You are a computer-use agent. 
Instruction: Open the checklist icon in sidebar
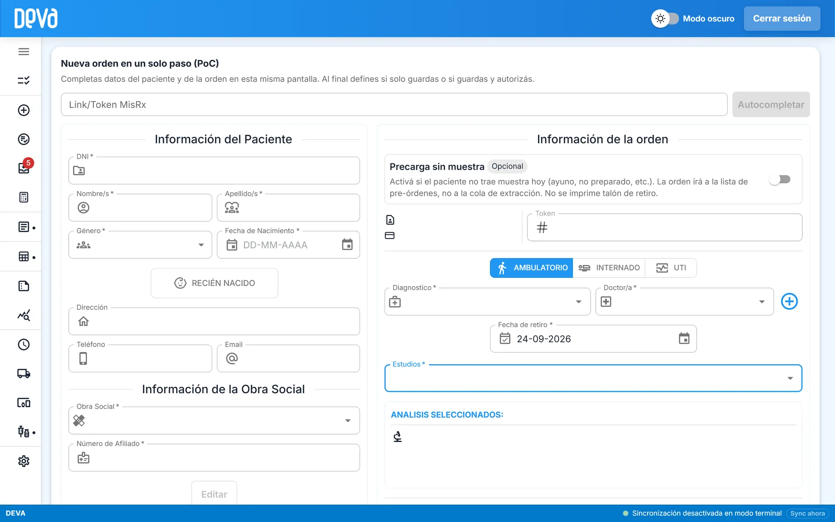tap(24, 80)
